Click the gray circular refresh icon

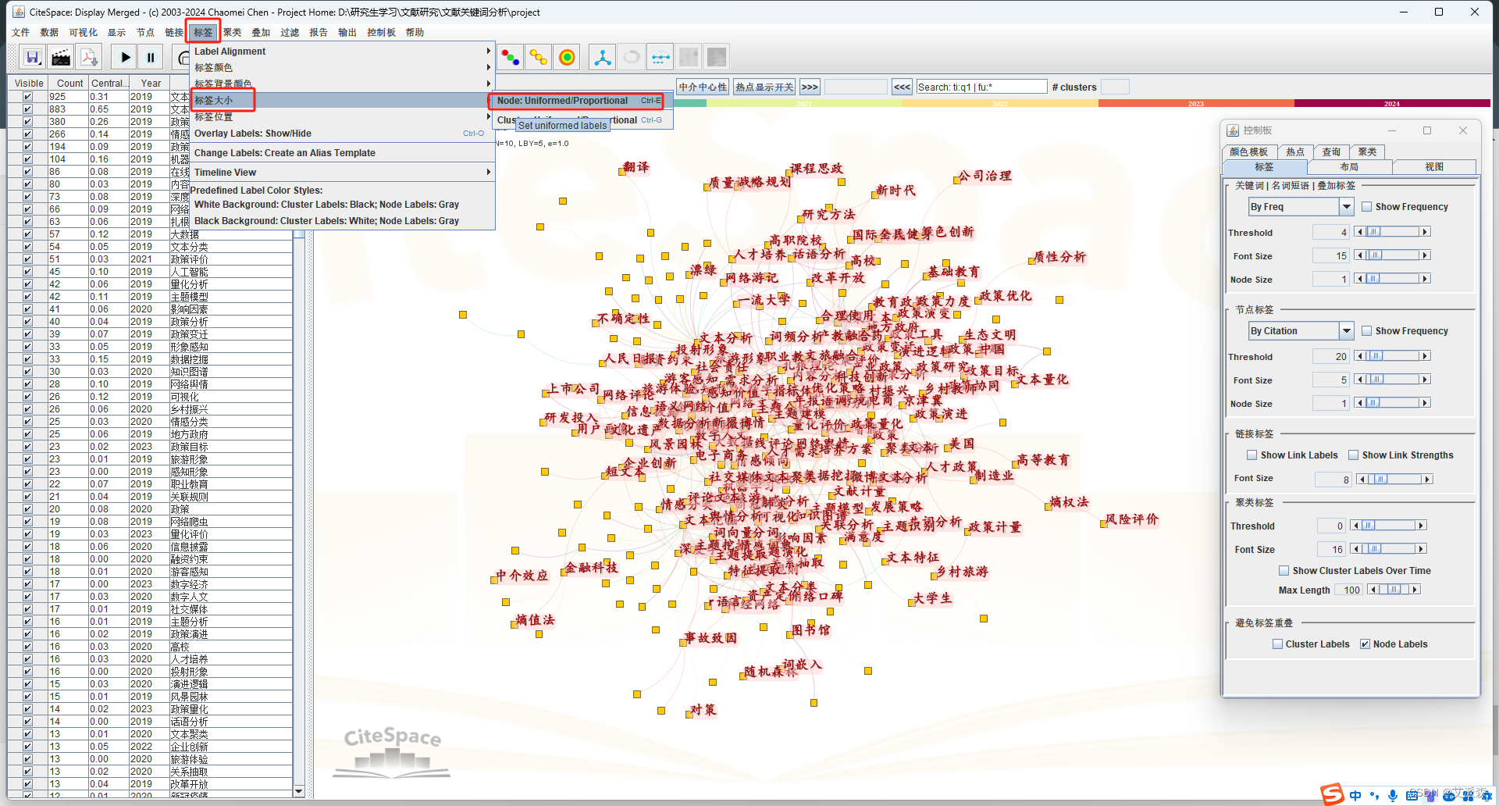[x=632, y=57]
